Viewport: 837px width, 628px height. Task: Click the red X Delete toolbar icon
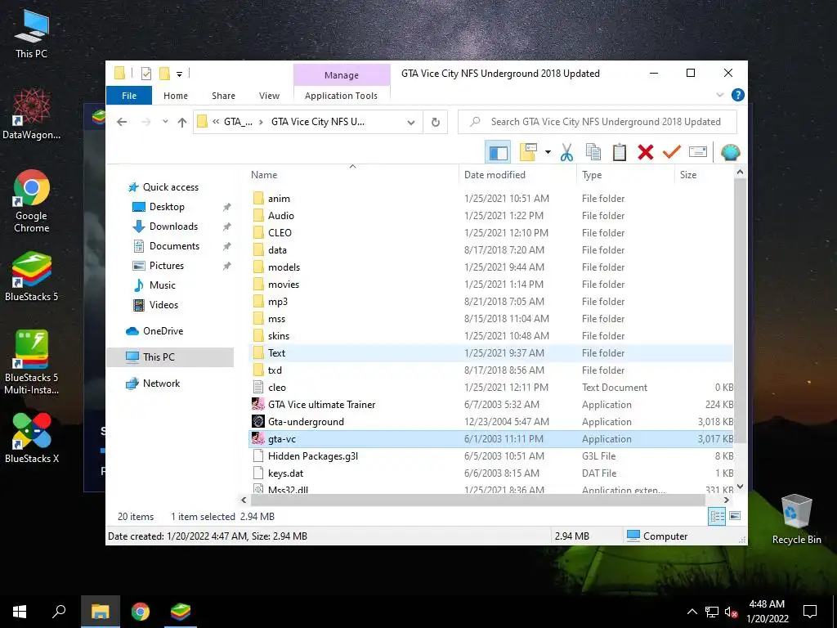(646, 153)
